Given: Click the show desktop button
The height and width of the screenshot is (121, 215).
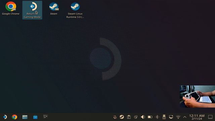Looking at the screenshot, I should point(210,117).
